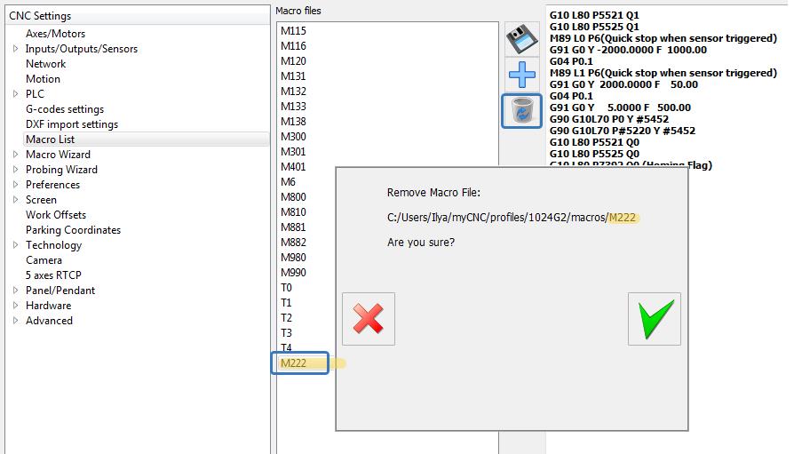Screen dimensions: 794x454
Task: Select macro M115 in the list
Action: pyautogui.click(x=293, y=31)
